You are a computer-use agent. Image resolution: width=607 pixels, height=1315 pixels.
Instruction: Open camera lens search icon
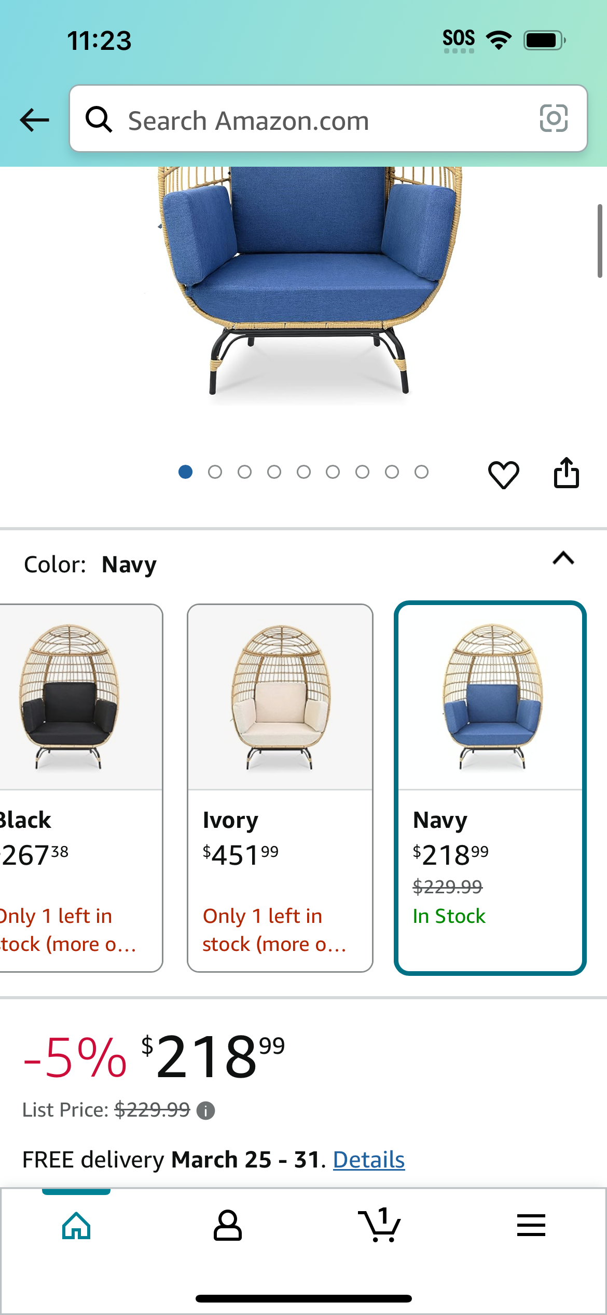coord(554,118)
